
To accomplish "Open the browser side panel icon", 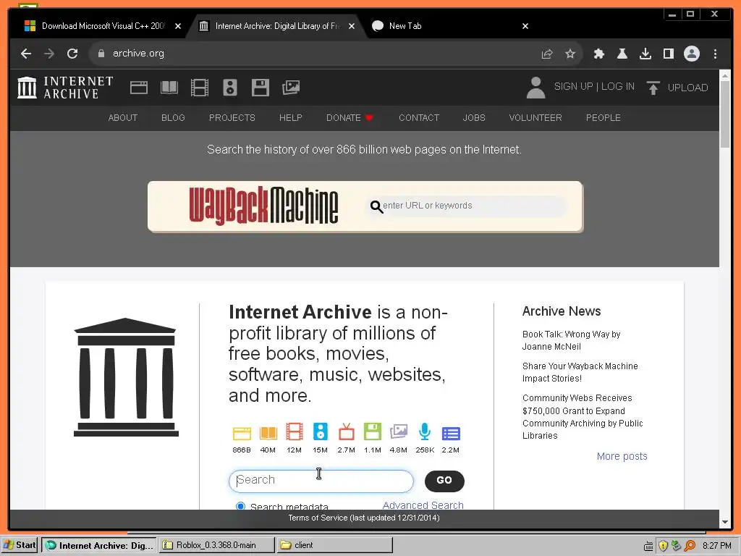I will click(668, 54).
